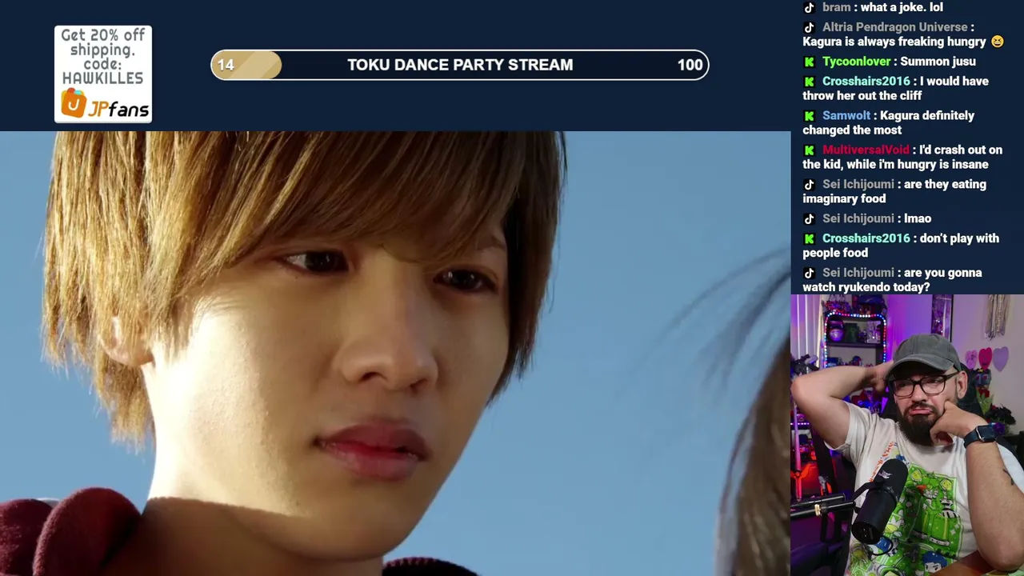Viewport: 1024px width, 576px height.
Task: Click the Kick icon beside Tycoonlover
Action: [809, 62]
